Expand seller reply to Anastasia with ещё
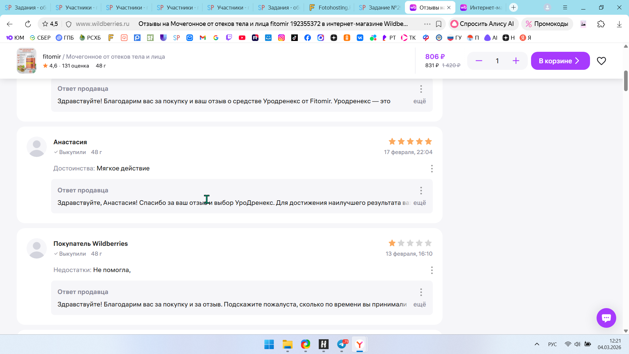The width and height of the screenshot is (629, 354). click(x=419, y=203)
